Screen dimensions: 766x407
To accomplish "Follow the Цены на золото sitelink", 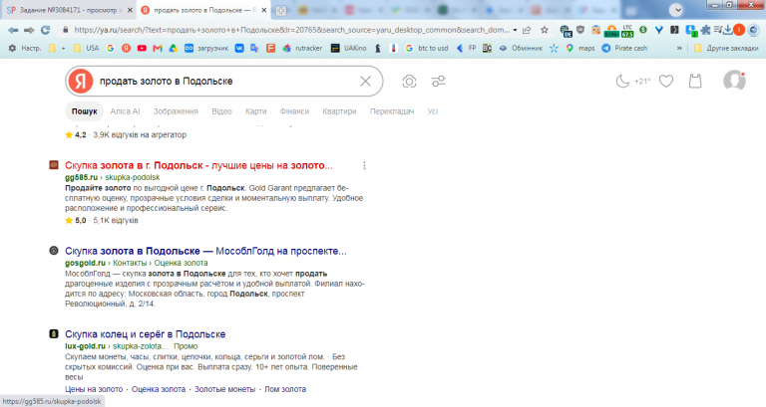I will tap(94, 389).
